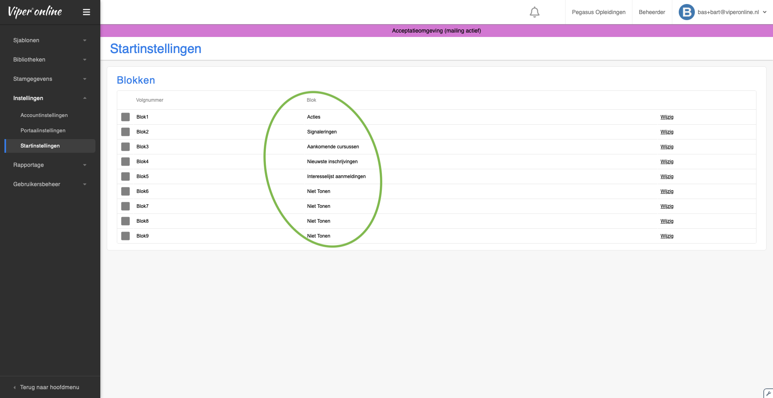Open the user account dropdown arrow
773x398 pixels.
765,12
